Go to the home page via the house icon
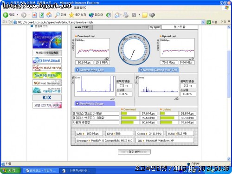 coord(49,15)
